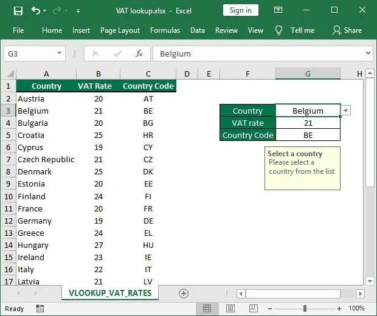This screenshot has height=316, width=377.
Task: Undo the last action
Action: tap(36, 10)
